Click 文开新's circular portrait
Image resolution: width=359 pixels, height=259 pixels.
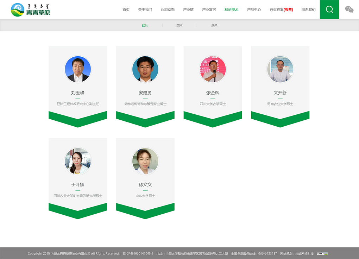[280, 69]
